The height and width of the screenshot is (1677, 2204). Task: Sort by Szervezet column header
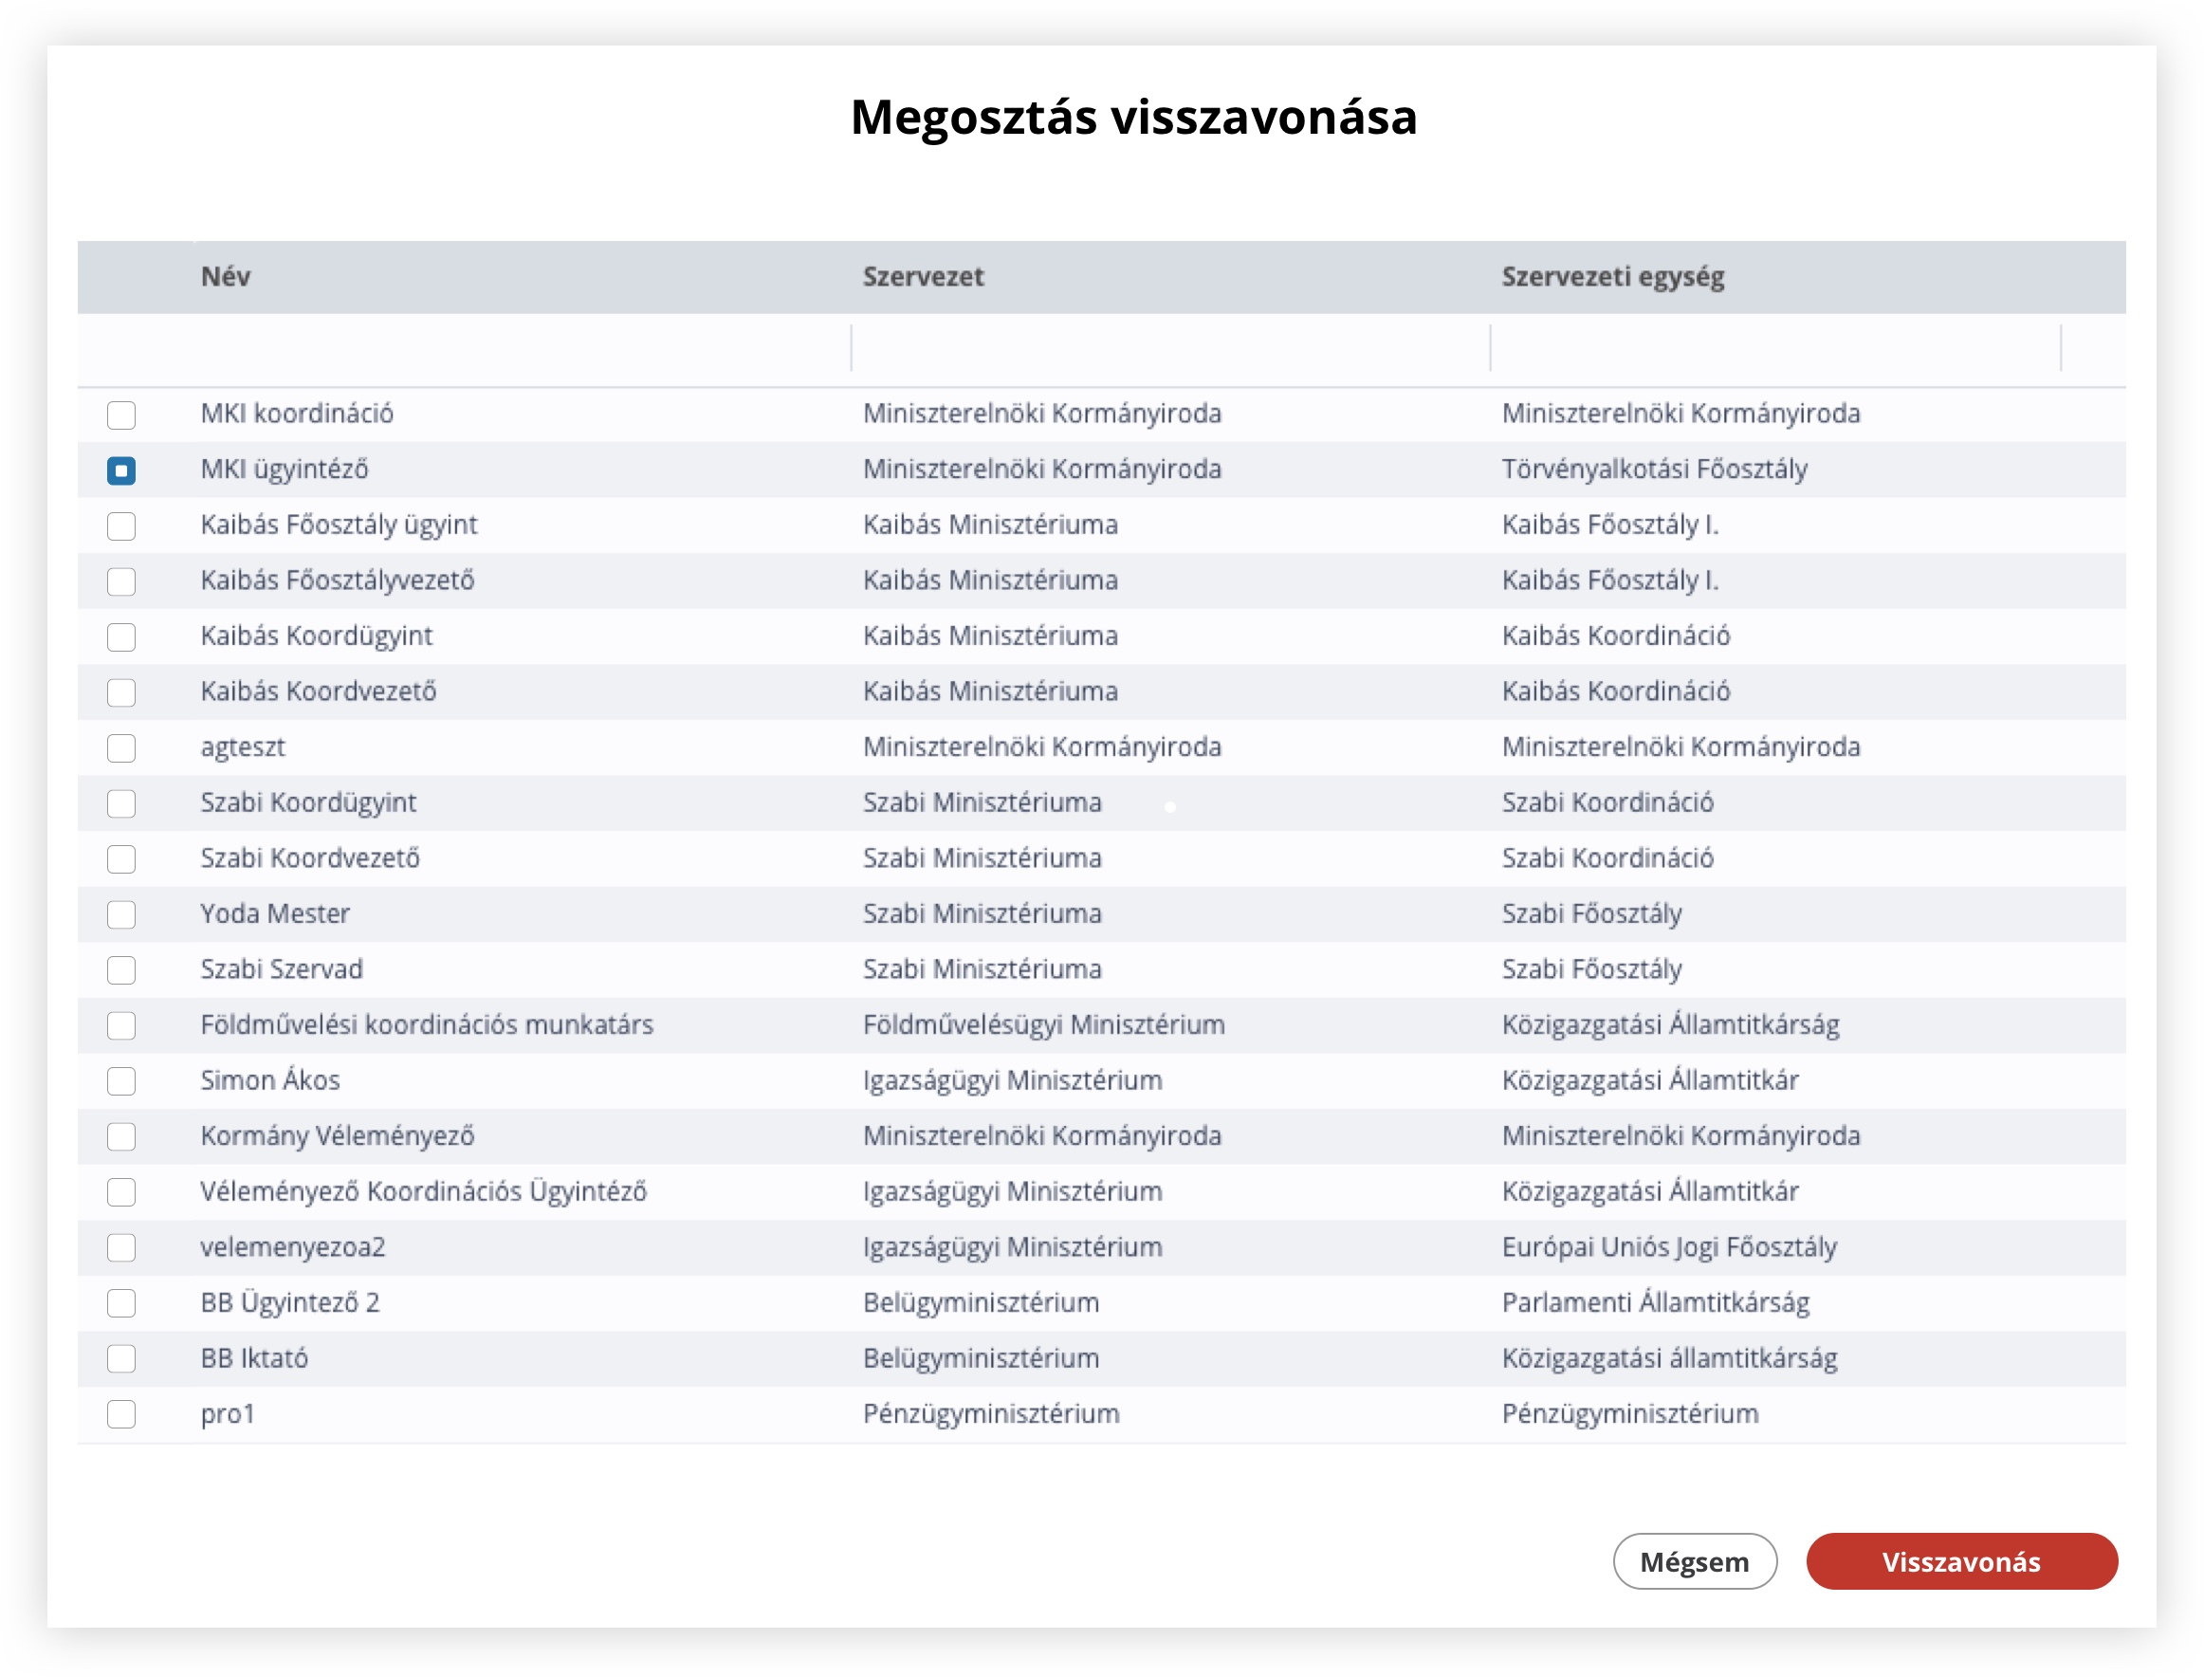coord(923,277)
